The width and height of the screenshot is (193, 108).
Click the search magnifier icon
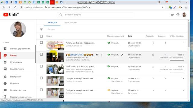point(61,15)
